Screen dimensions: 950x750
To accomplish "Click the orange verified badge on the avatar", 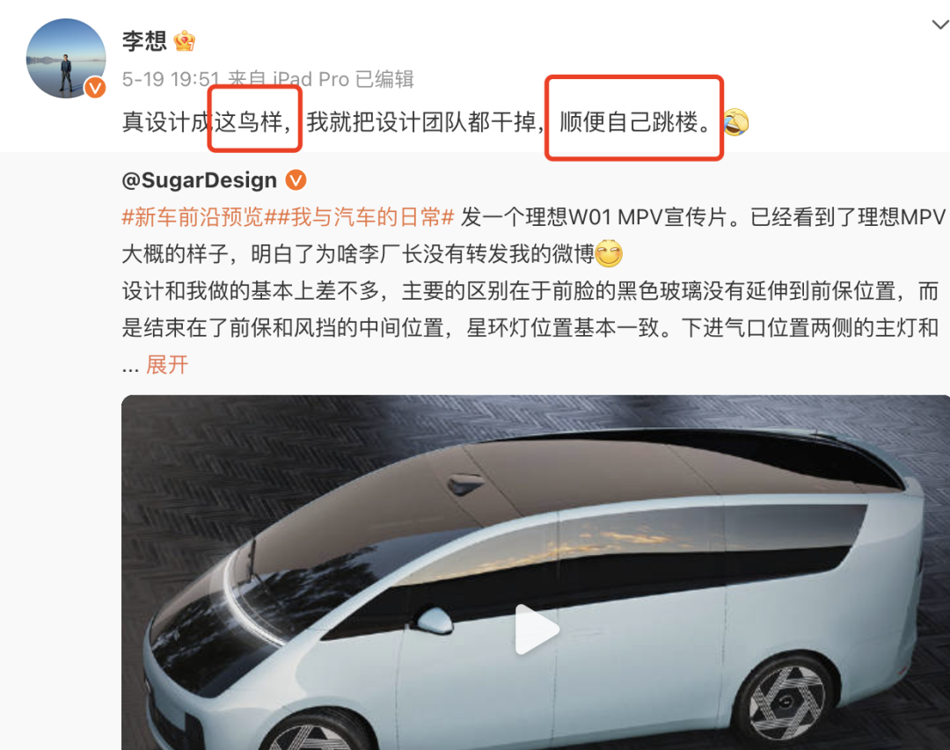I will (x=94, y=88).
